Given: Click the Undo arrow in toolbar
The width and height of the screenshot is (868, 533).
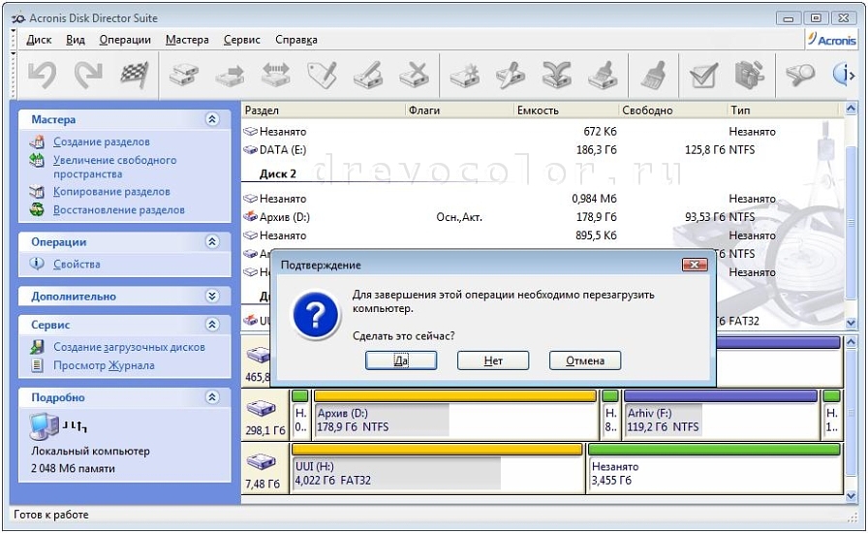Looking at the screenshot, I should click(x=43, y=75).
